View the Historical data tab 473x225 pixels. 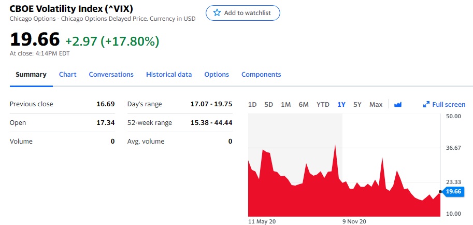169,74
